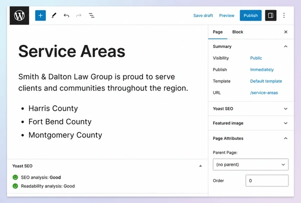Click the Fort Bend County list item

[x=60, y=122]
